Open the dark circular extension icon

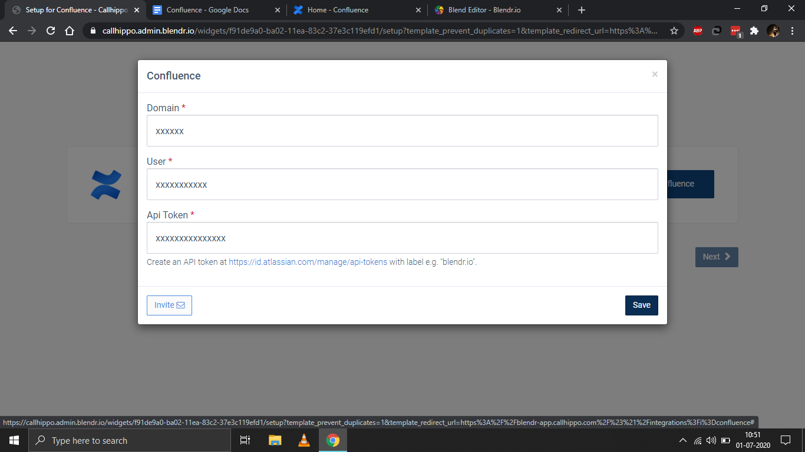[717, 31]
